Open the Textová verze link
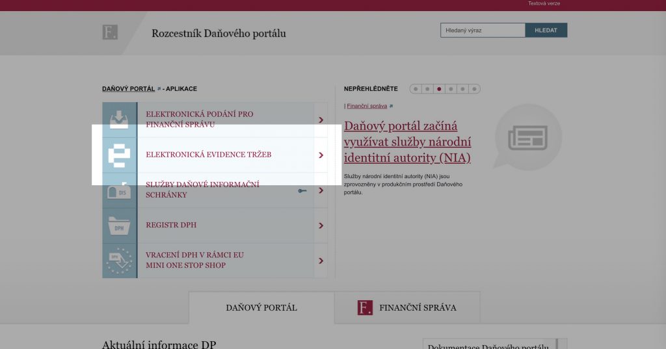 544,3
